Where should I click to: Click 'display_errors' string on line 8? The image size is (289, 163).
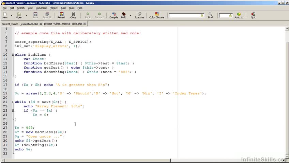pos(51,46)
